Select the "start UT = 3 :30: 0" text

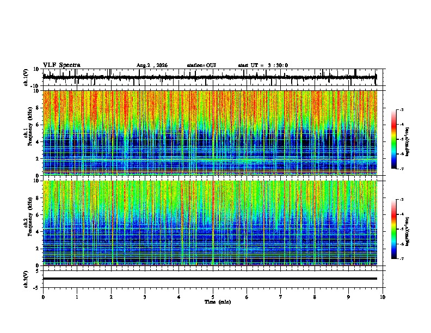point(263,65)
